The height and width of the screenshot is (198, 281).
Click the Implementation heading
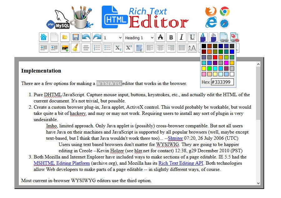[x=41, y=71]
